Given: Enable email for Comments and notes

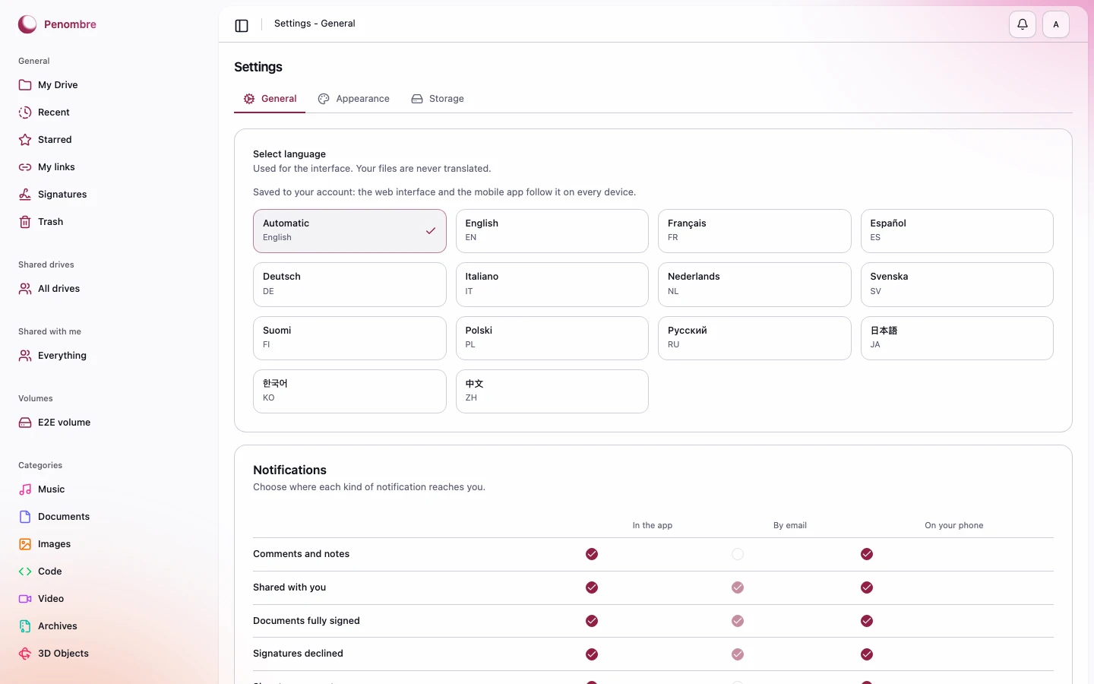Looking at the screenshot, I should tap(738, 554).
